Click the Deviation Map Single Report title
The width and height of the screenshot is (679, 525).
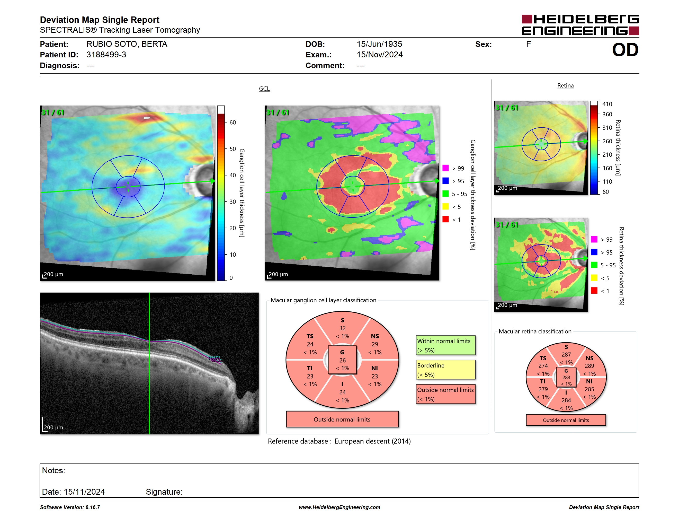pos(100,20)
